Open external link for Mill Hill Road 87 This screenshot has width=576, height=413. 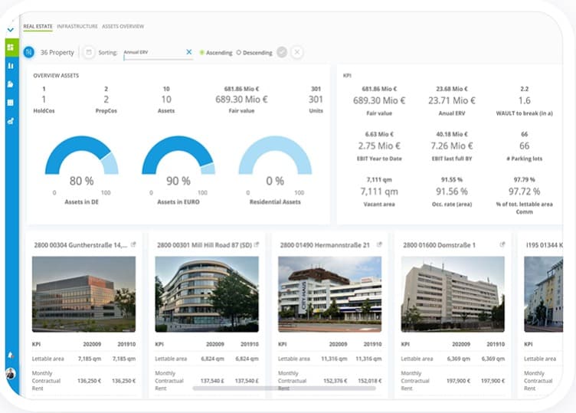[257, 244]
